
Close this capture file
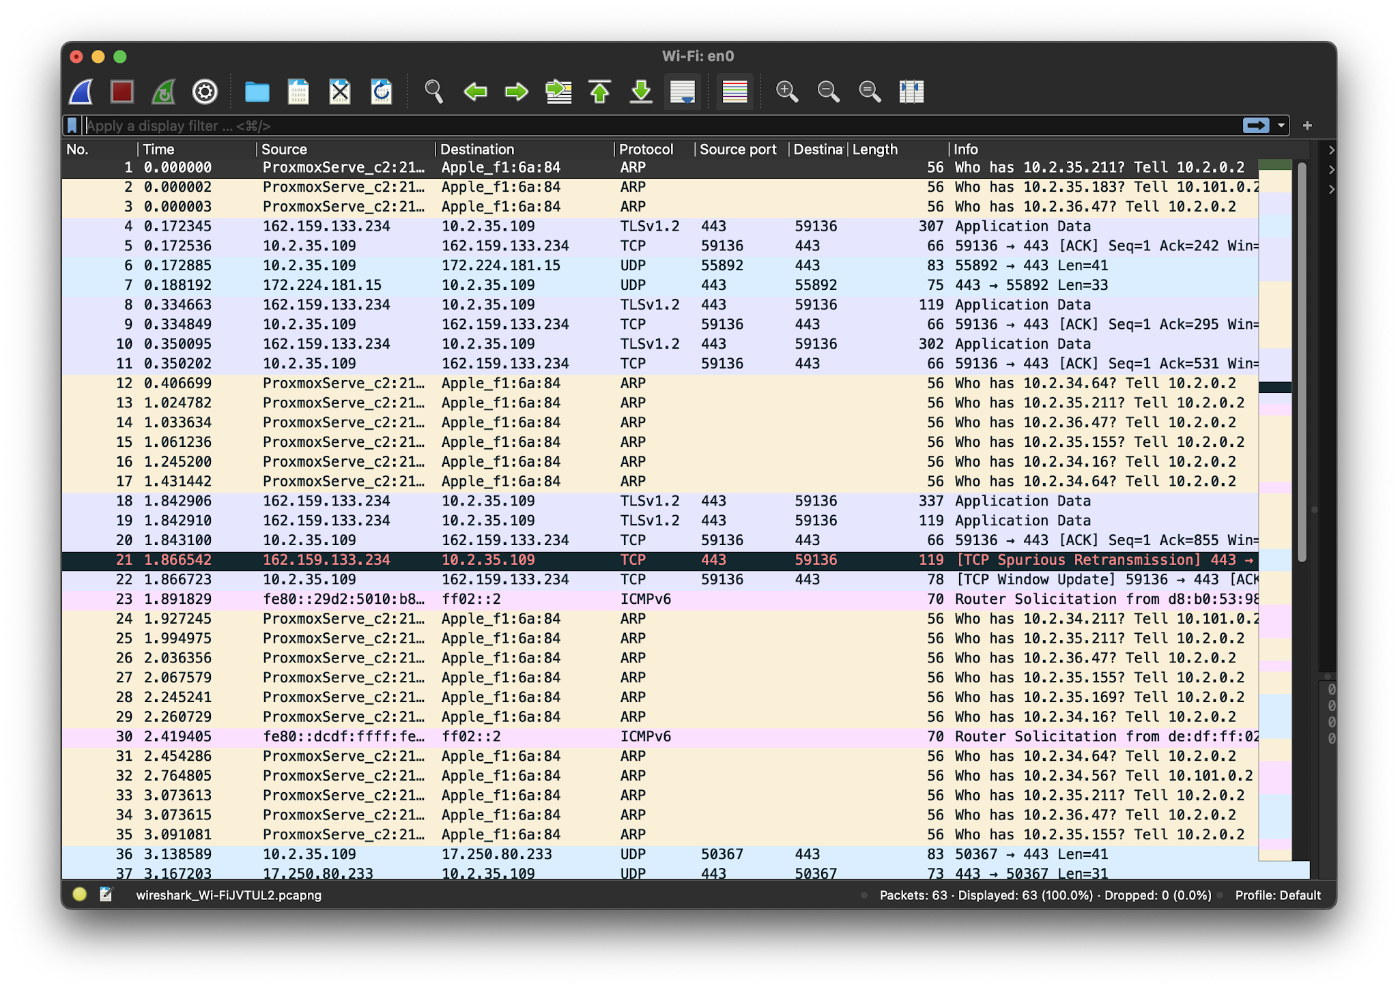(340, 91)
